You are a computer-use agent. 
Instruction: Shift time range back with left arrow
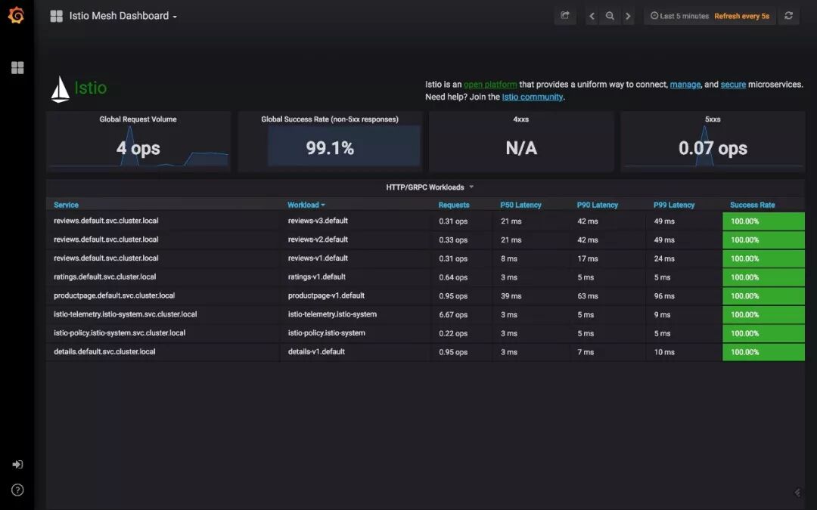[x=592, y=16]
